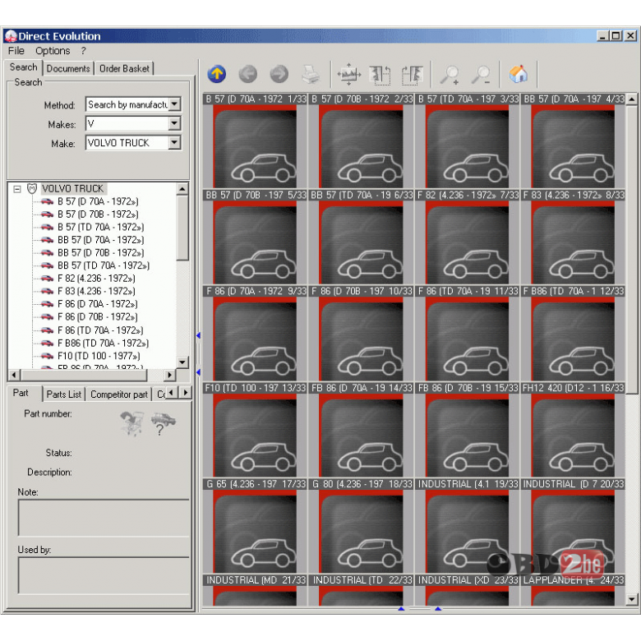Viewport: 641px width, 641px height.
Task: Open the File menu
Action: point(16,51)
